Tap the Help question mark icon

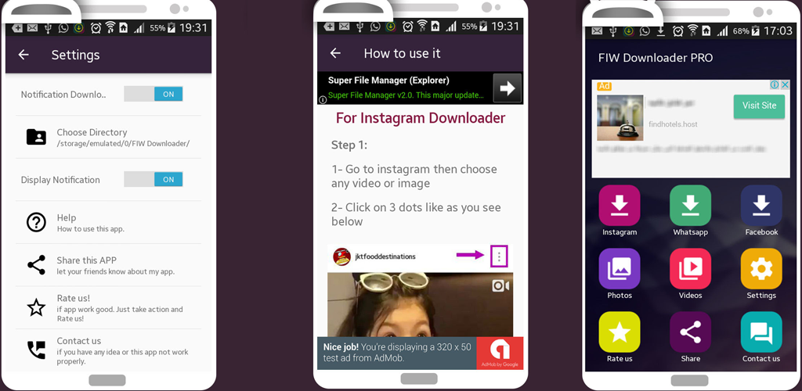(x=36, y=223)
